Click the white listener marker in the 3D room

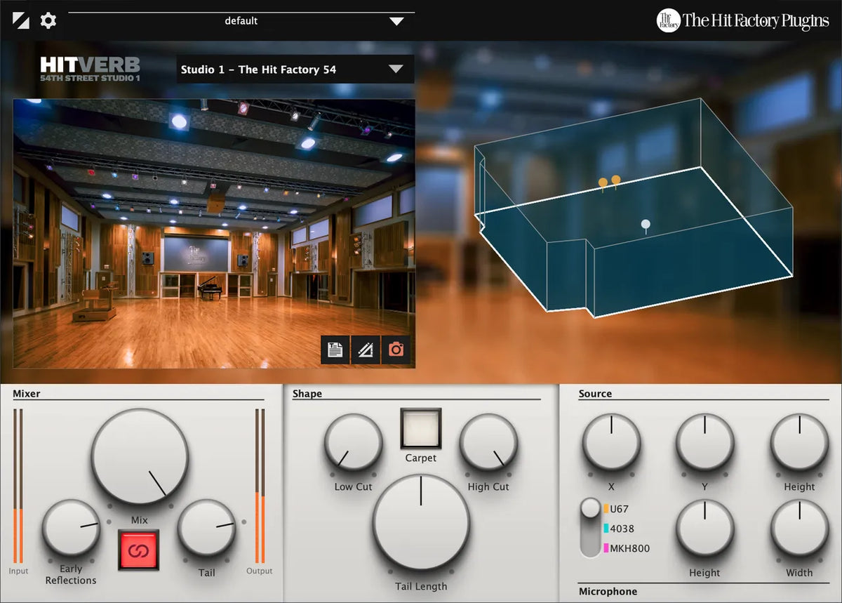click(645, 223)
